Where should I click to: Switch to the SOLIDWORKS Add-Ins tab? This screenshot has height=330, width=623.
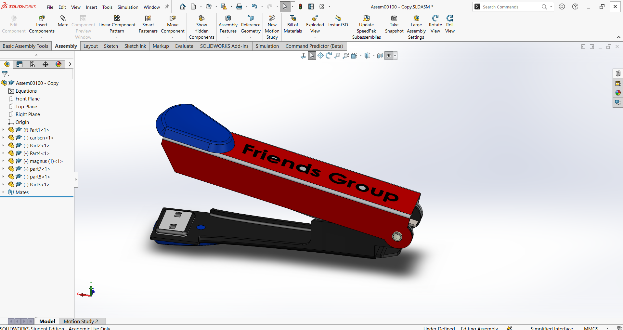click(224, 46)
